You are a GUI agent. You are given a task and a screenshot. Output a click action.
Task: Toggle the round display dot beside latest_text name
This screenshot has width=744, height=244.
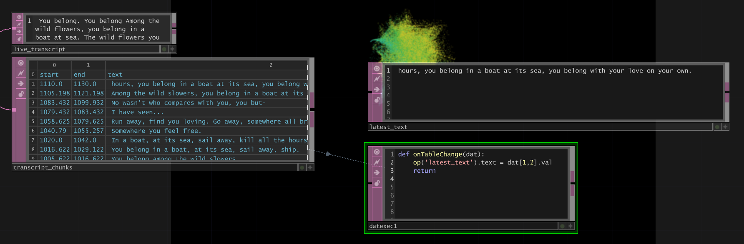717,127
